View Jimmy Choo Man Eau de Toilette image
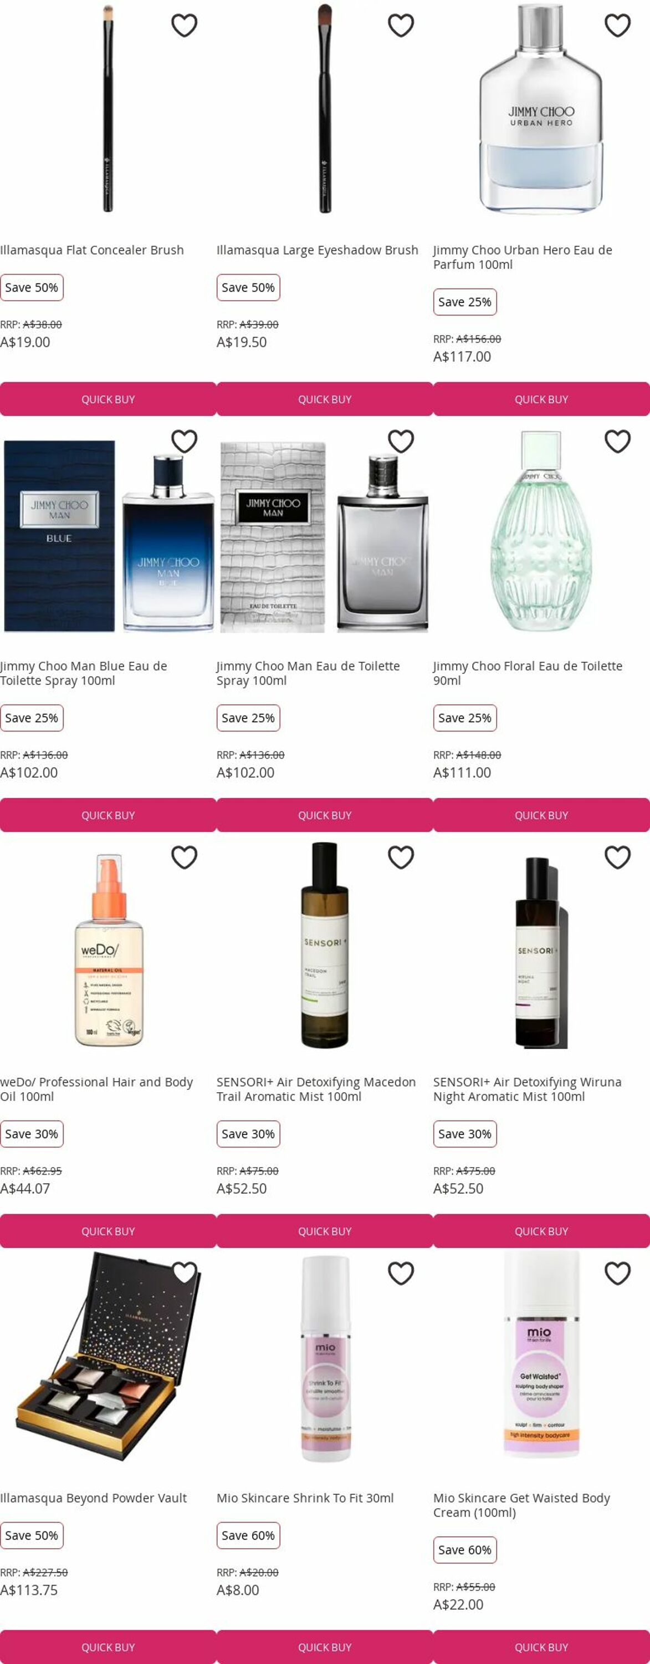This screenshot has height=1664, width=650. pyautogui.click(x=324, y=536)
